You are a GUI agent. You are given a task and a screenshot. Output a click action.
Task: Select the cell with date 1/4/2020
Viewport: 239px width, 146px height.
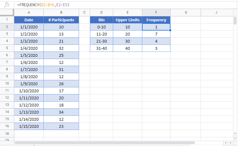point(29,48)
